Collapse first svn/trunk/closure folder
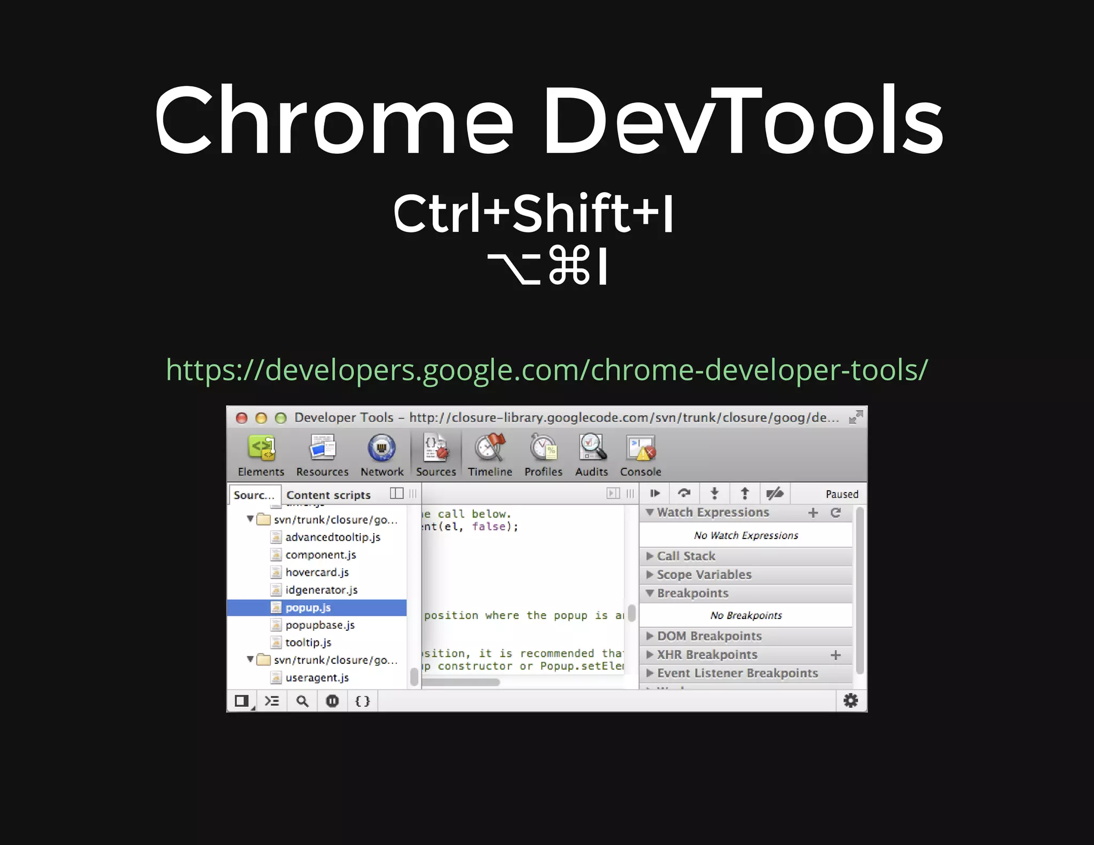 250,519
